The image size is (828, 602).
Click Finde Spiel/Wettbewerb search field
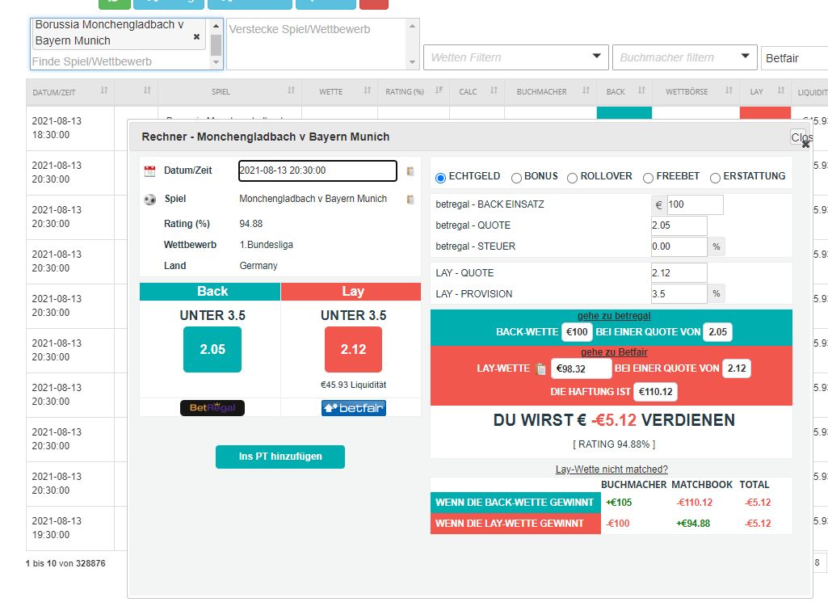point(120,61)
